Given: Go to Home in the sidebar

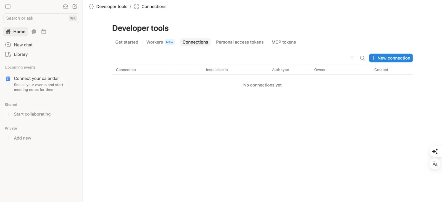Looking at the screenshot, I should coord(16,31).
